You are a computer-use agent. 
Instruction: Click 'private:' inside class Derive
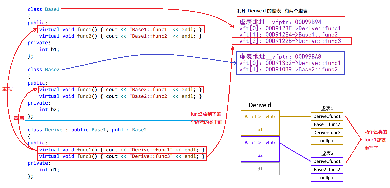click(39, 163)
